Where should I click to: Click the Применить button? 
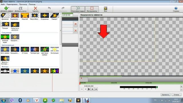pyautogui.click(x=166, y=95)
